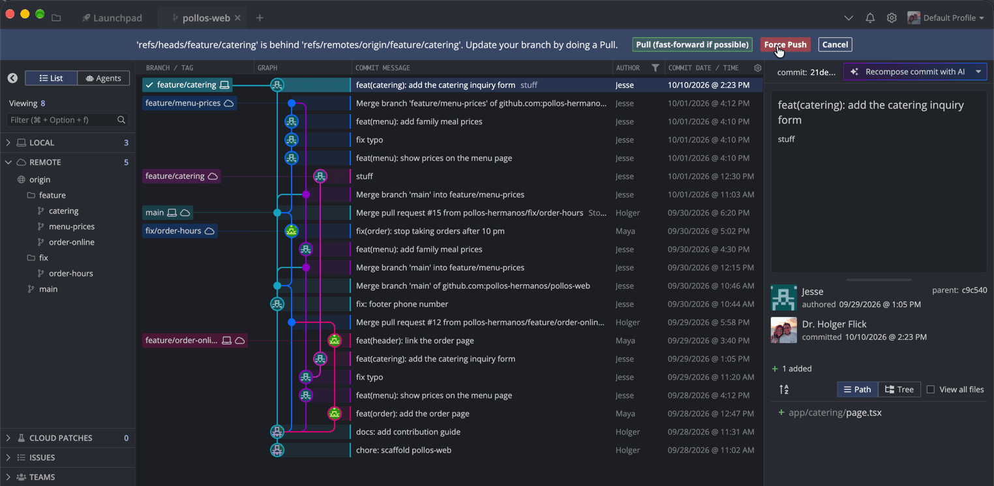This screenshot has height=486, width=994.
Task: Select the 'docs: add contribution guide' commit
Action: [x=408, y=432]
